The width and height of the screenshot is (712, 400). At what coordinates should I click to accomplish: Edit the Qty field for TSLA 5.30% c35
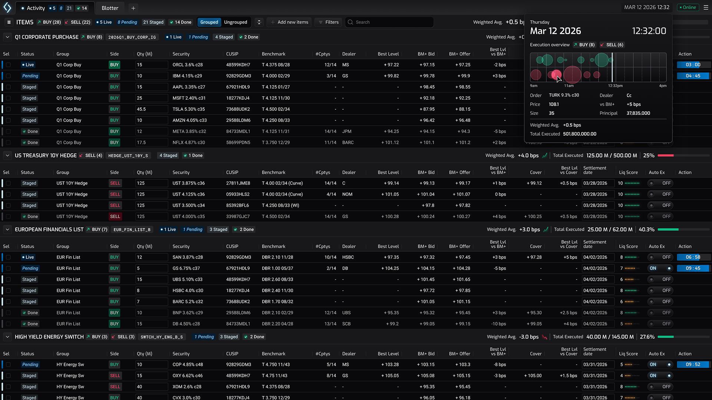coord(152,109)
